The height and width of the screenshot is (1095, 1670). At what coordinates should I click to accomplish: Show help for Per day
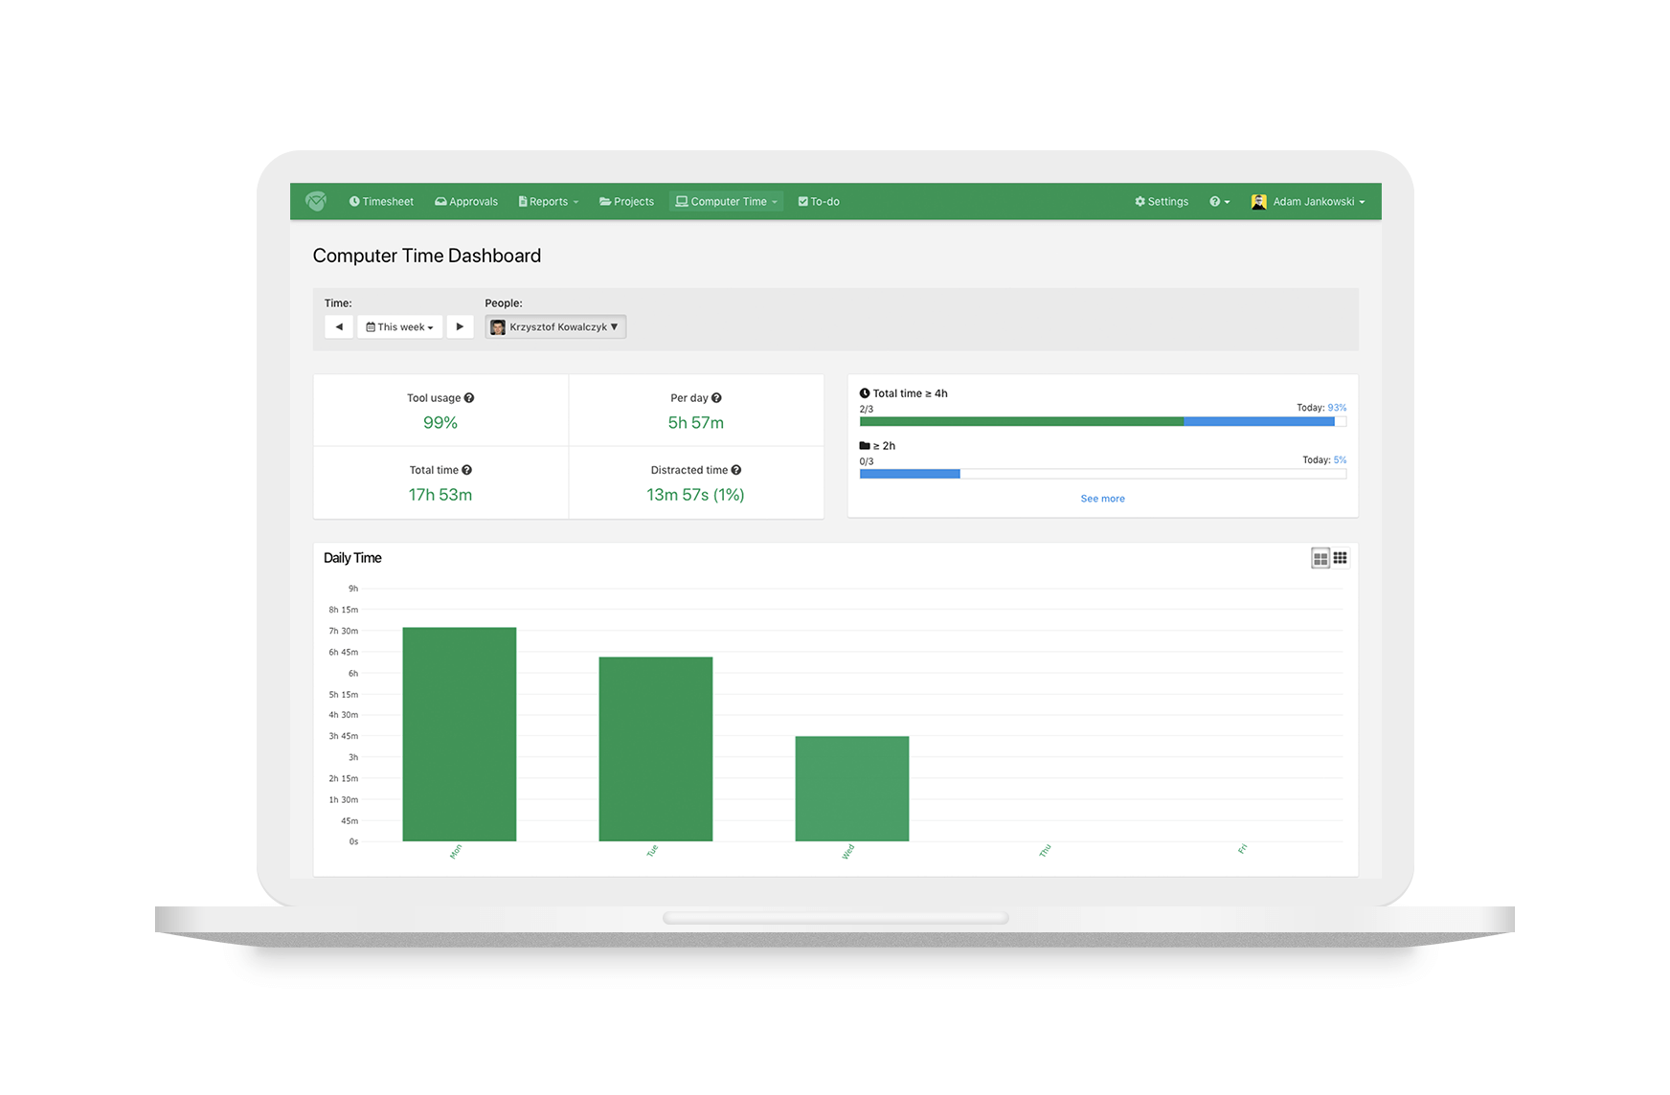[716, 398]
